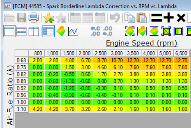
Task: Select the 0.96 lambda row header
Action: [22, 95]
